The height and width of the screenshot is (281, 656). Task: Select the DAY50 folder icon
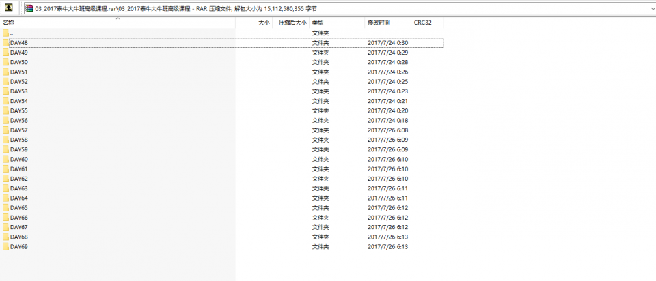5,62
